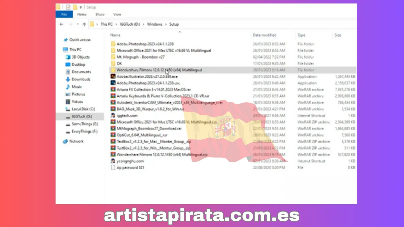
Task: Sort by Date modified column header
Action: pos(264,35)
